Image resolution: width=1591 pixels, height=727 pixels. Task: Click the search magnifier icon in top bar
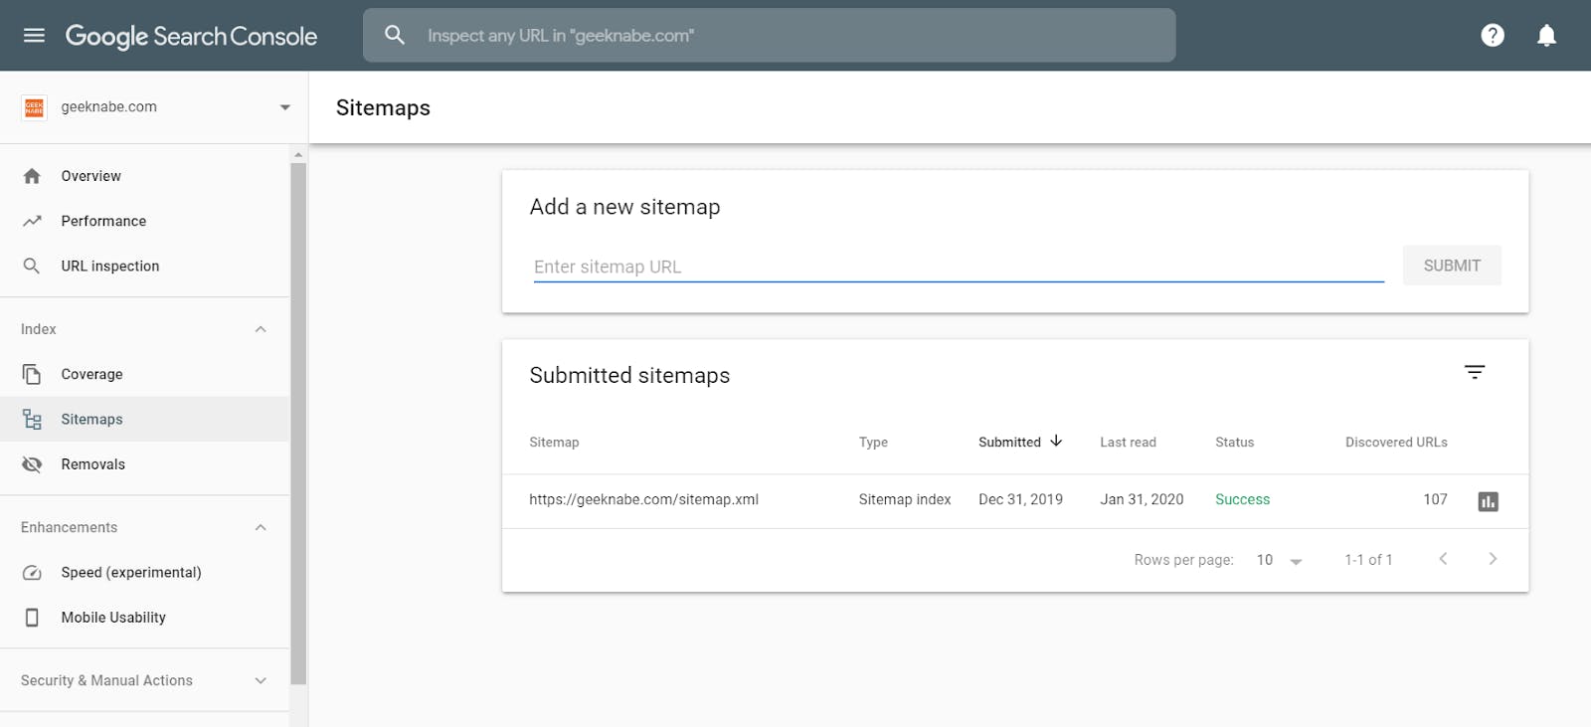pyautogui.click(x=395, y=35)
